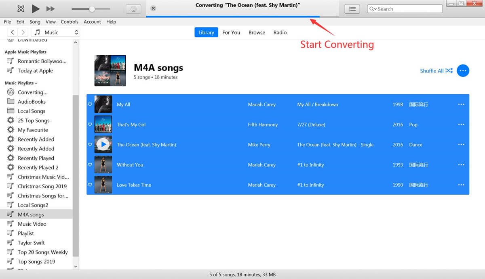Image resolution: width=485 pixels, height=279 pixels.
Task: Click the My All album artwork
Action: click(x=103, y=104)
